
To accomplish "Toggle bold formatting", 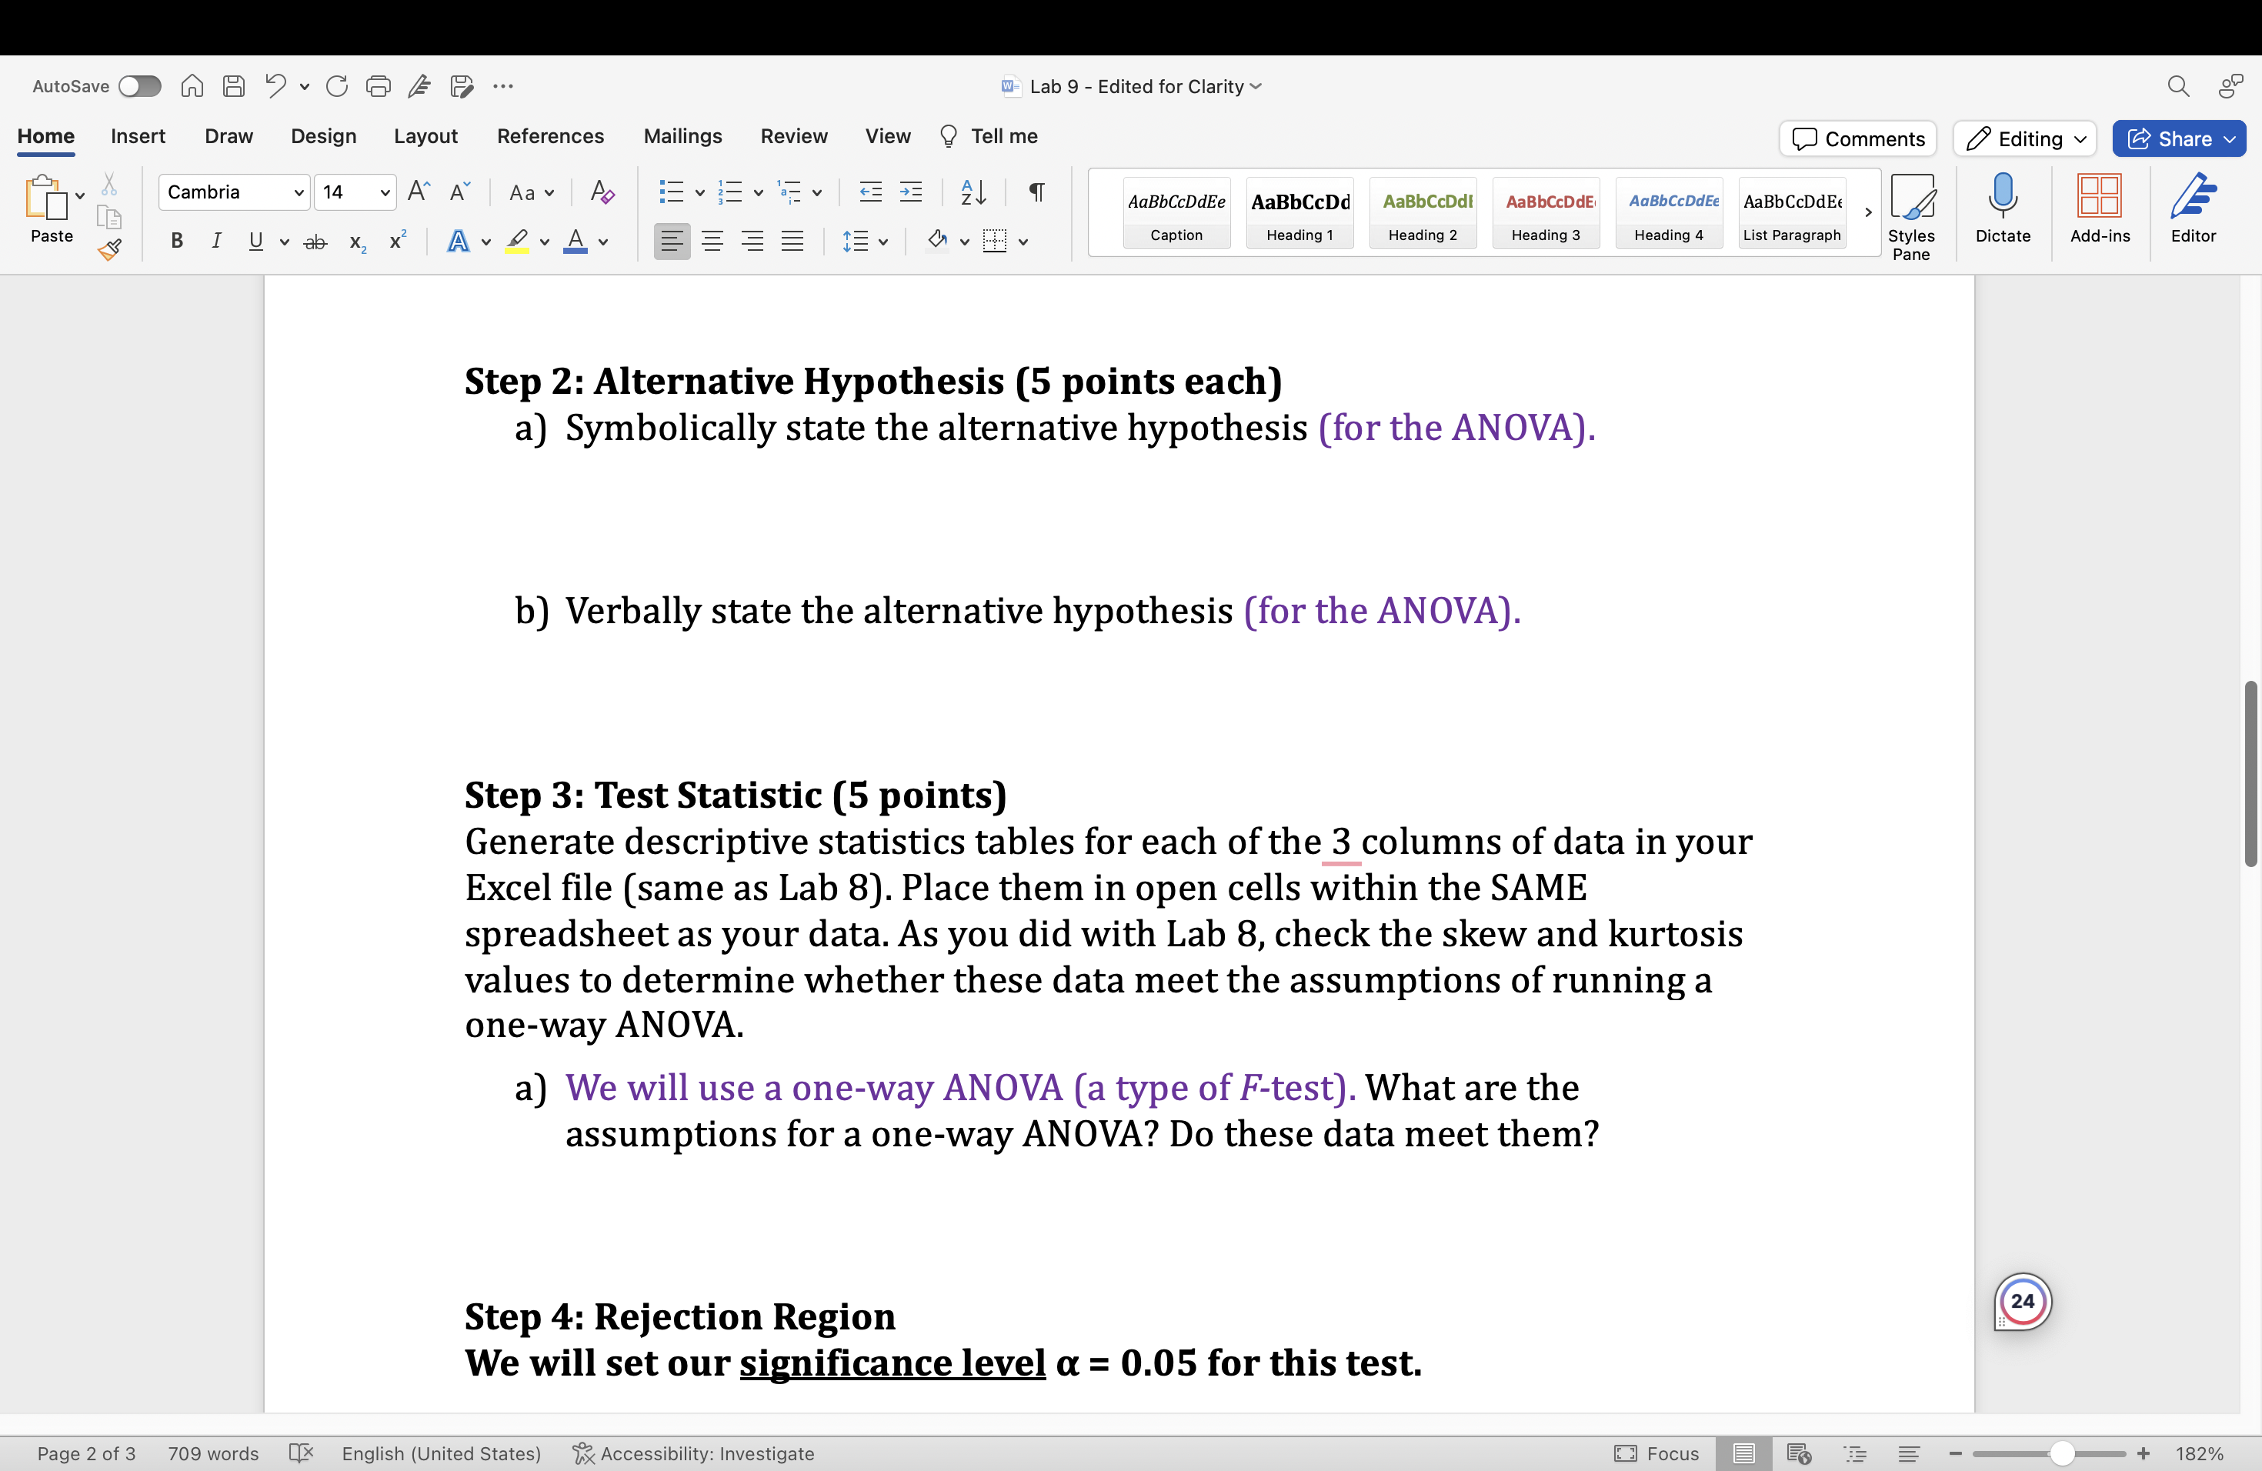I will [175, 242].
